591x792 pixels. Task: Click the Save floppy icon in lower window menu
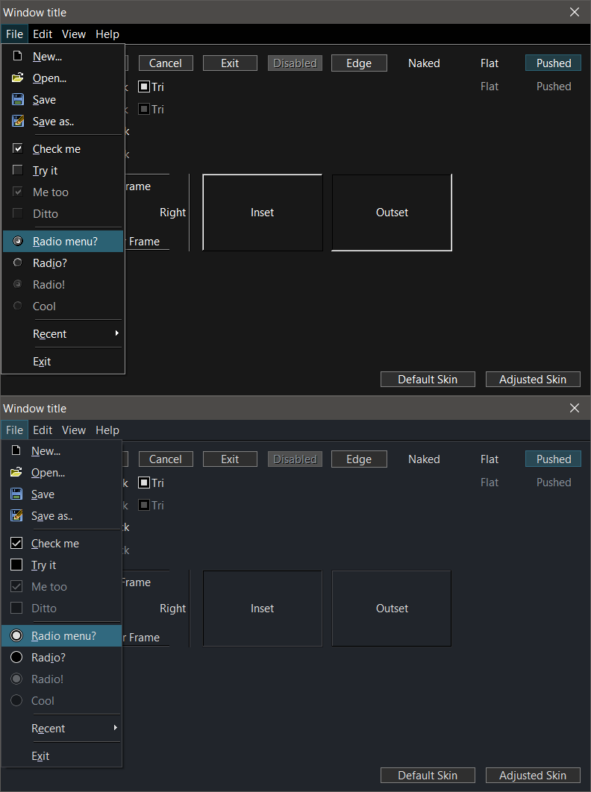(x=16, y=494)
